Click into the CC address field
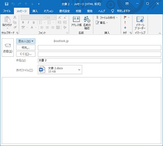Image resolution: width=163 pixels, height=146 pixels. [99, 54]
